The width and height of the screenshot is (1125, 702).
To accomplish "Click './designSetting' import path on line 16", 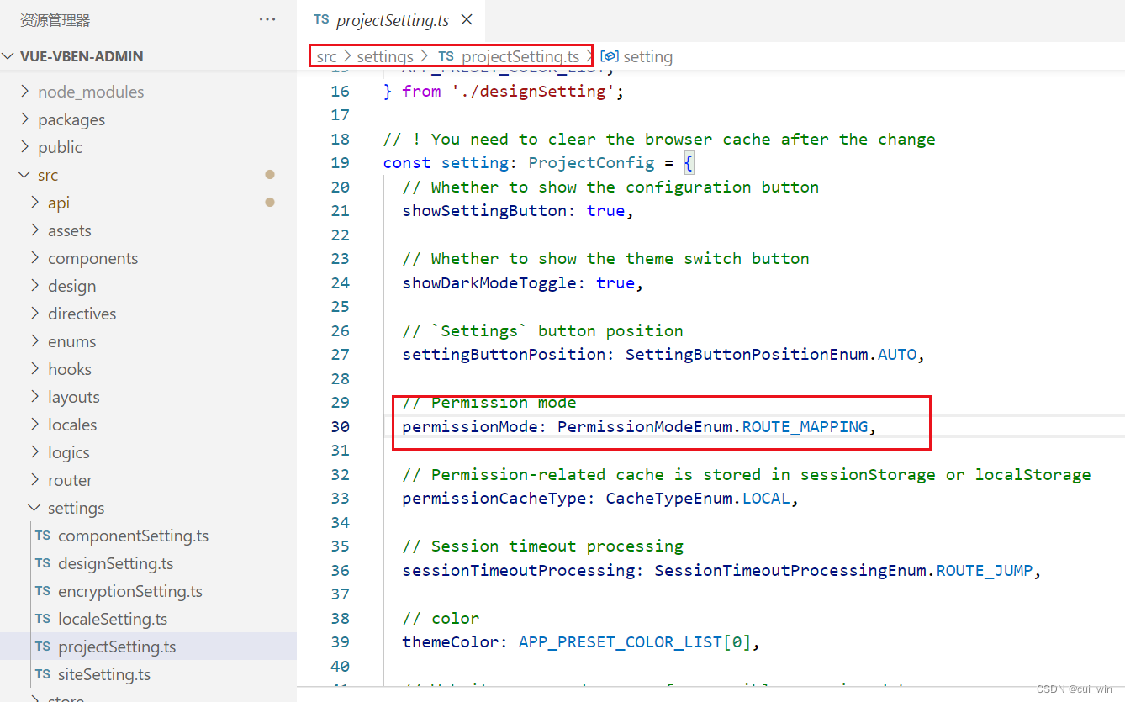I will tap(533, 91).
